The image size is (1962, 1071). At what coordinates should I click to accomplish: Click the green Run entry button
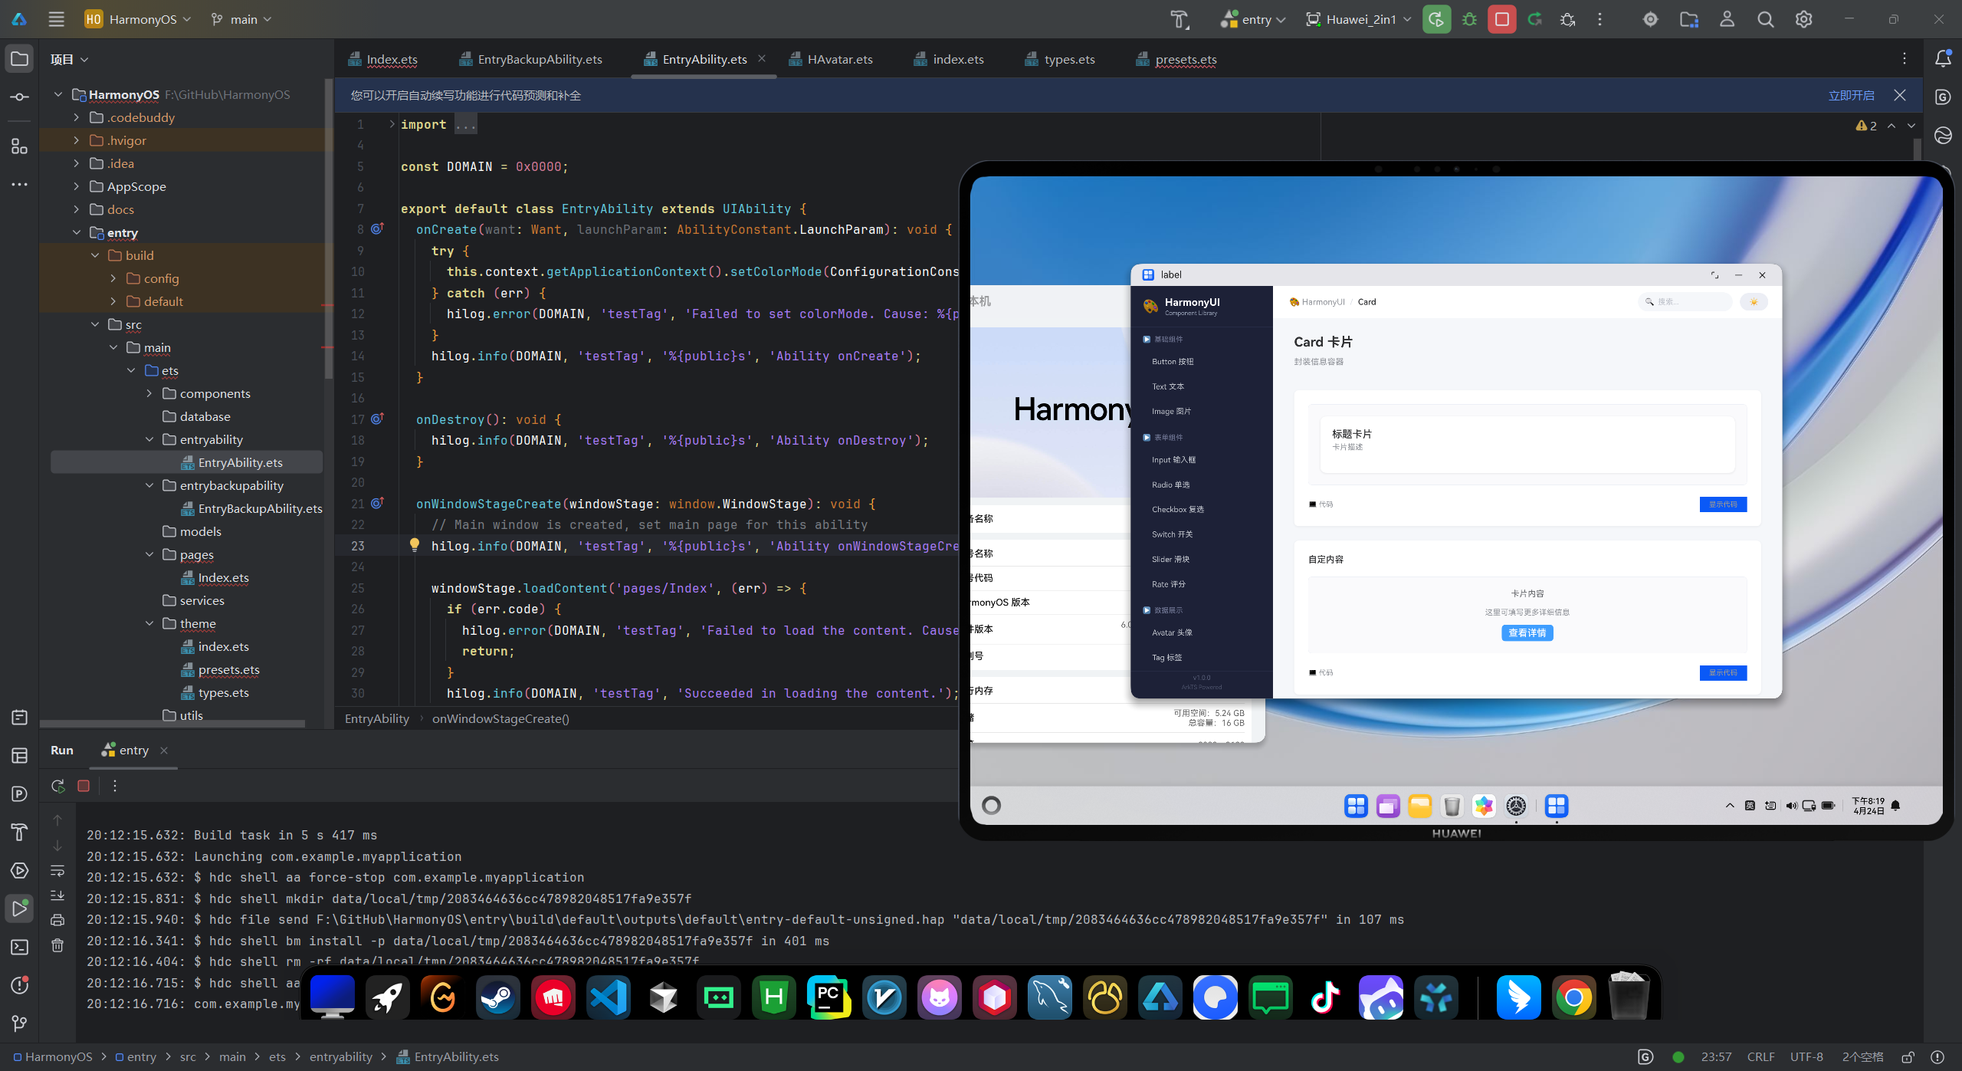click(x=1436, y=19)
